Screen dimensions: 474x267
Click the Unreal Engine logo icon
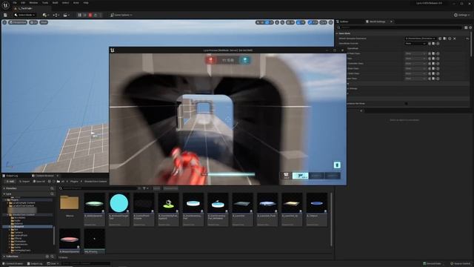[x=5, y=5]
